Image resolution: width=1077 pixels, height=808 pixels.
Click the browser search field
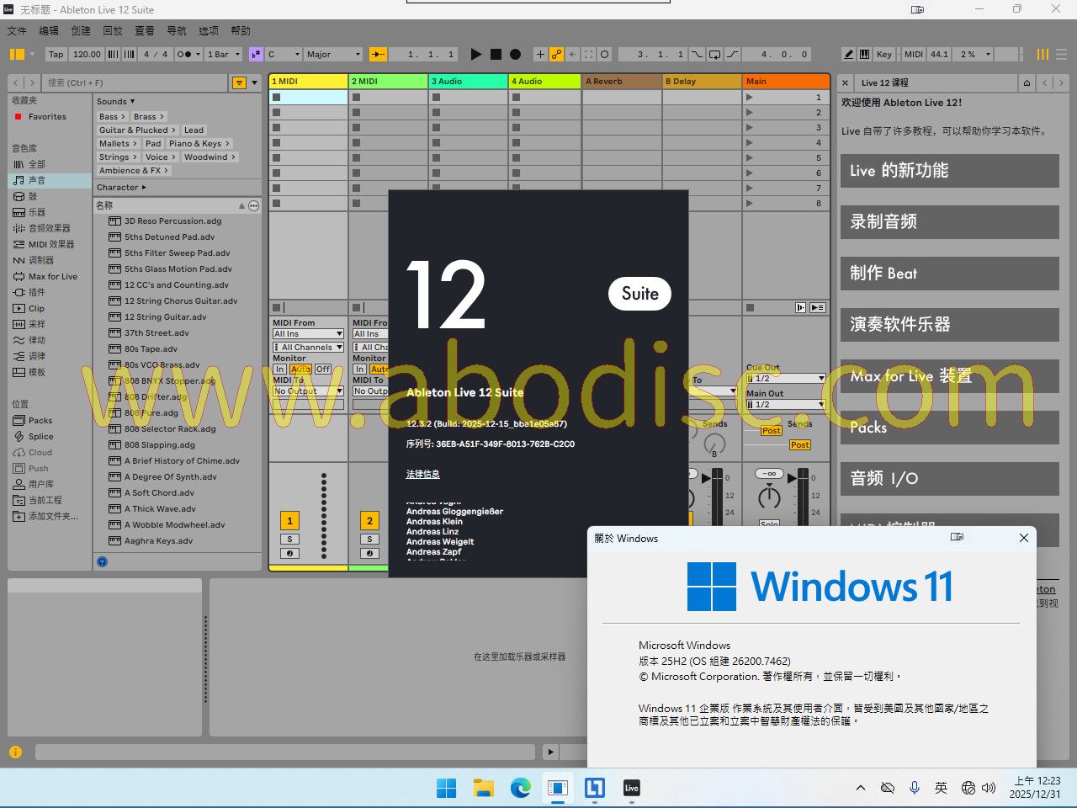tap(135, 82)
